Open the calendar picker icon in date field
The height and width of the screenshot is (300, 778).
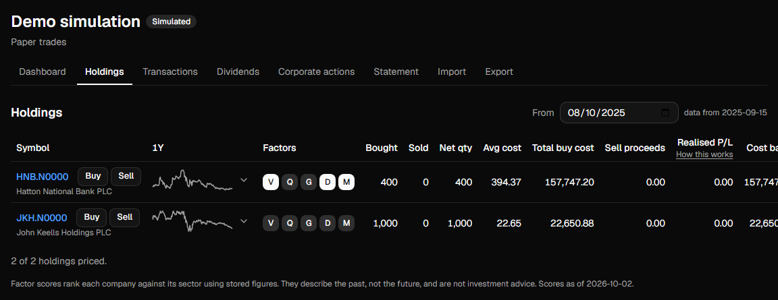pos(665,113)
